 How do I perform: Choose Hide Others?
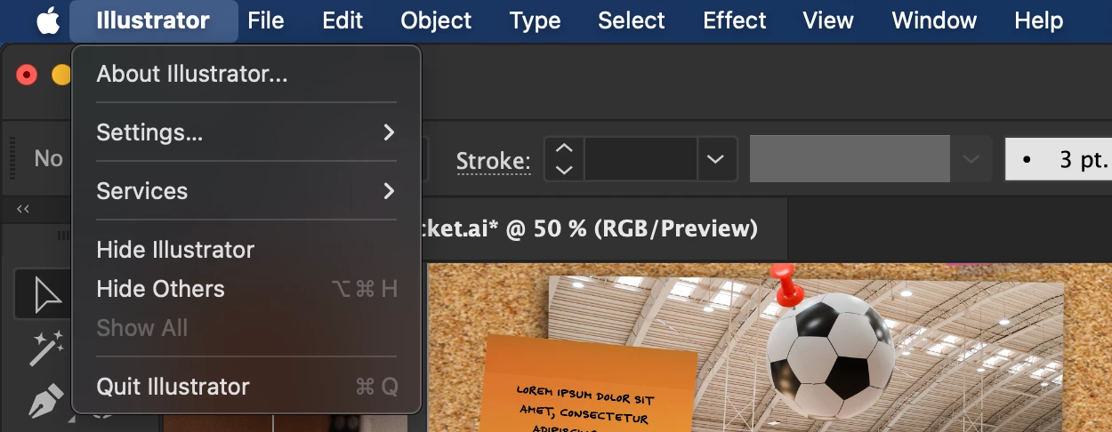coord(246,289)
